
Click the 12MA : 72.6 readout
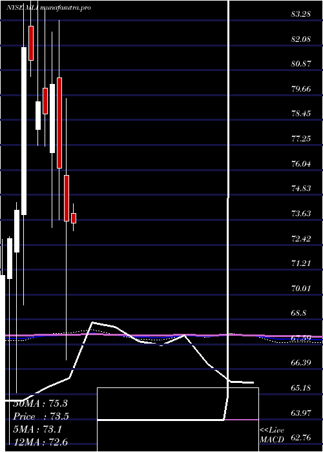[x=41, y=442]
